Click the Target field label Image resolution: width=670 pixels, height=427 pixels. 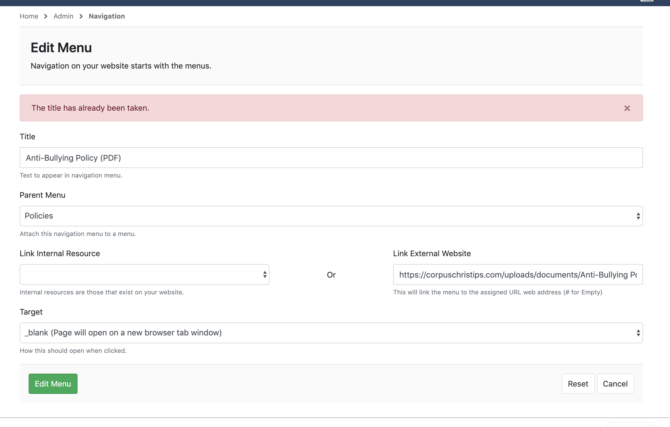31,312
